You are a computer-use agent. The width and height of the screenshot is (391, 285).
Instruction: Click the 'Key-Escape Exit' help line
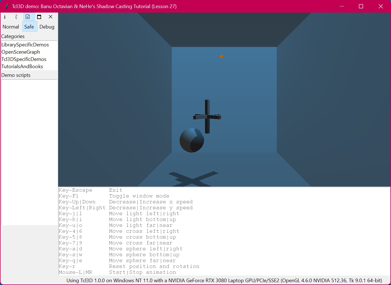pyautogui.click(x=90, y=190)
